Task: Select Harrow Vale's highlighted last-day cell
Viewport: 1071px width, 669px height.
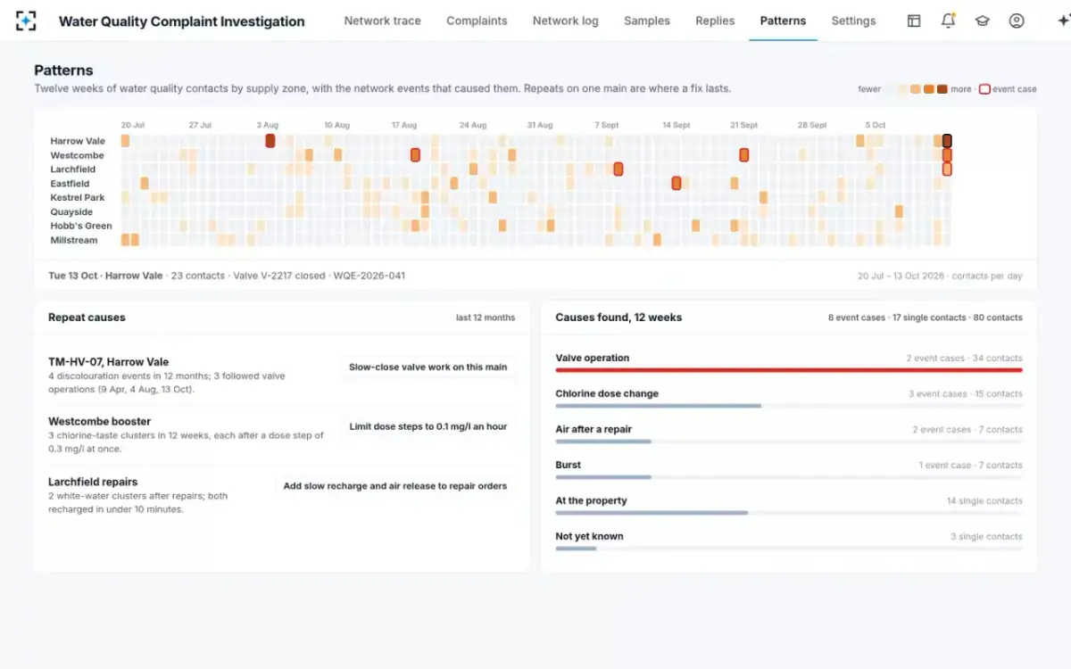Action: pyautogui.click(x=947, y=141)
